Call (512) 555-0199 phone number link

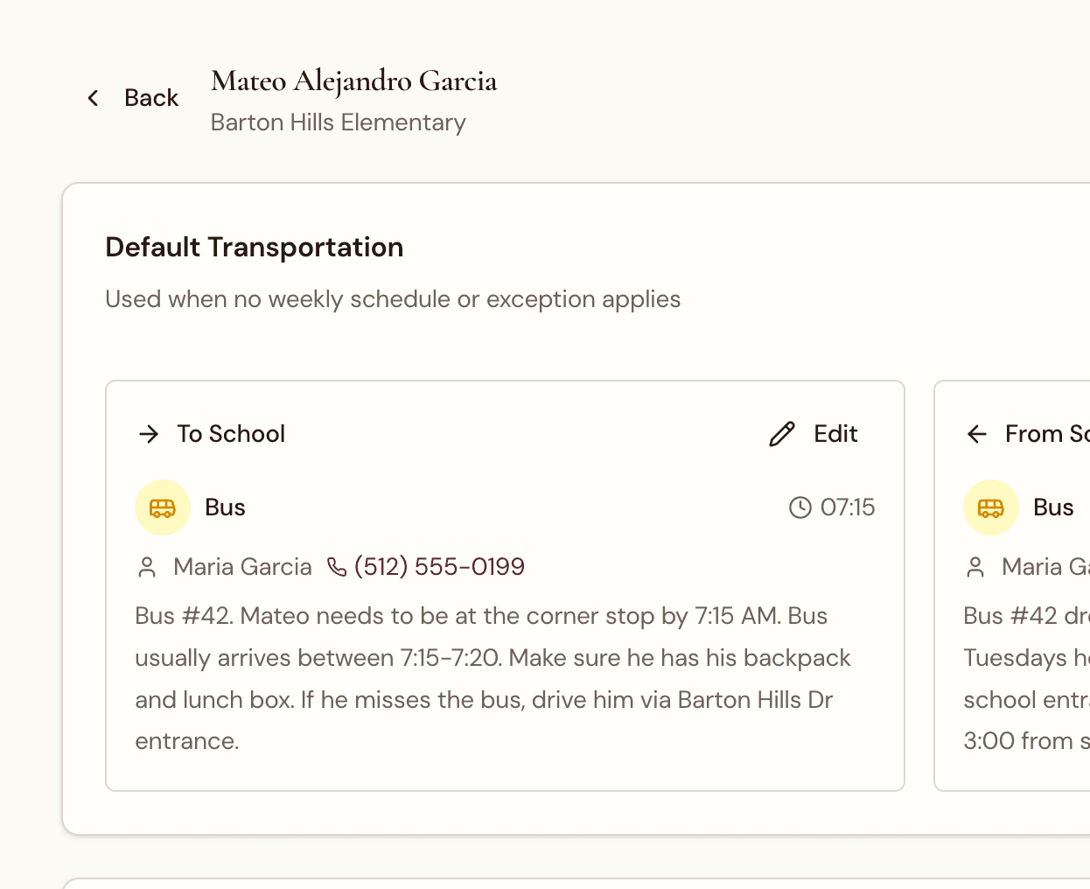(x=437, y=566)
